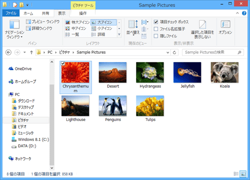Viewport: 250px width, 180px height.
Task: Click the Picture Tools (ピクチャ ツール) contextual tab
Action: 83,5
